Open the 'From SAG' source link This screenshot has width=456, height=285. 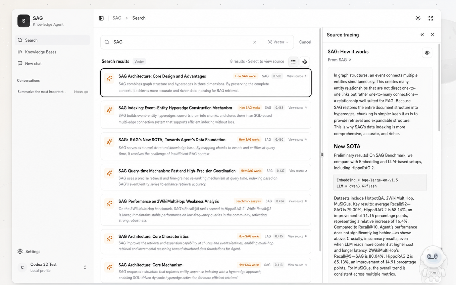coord(339,60)
